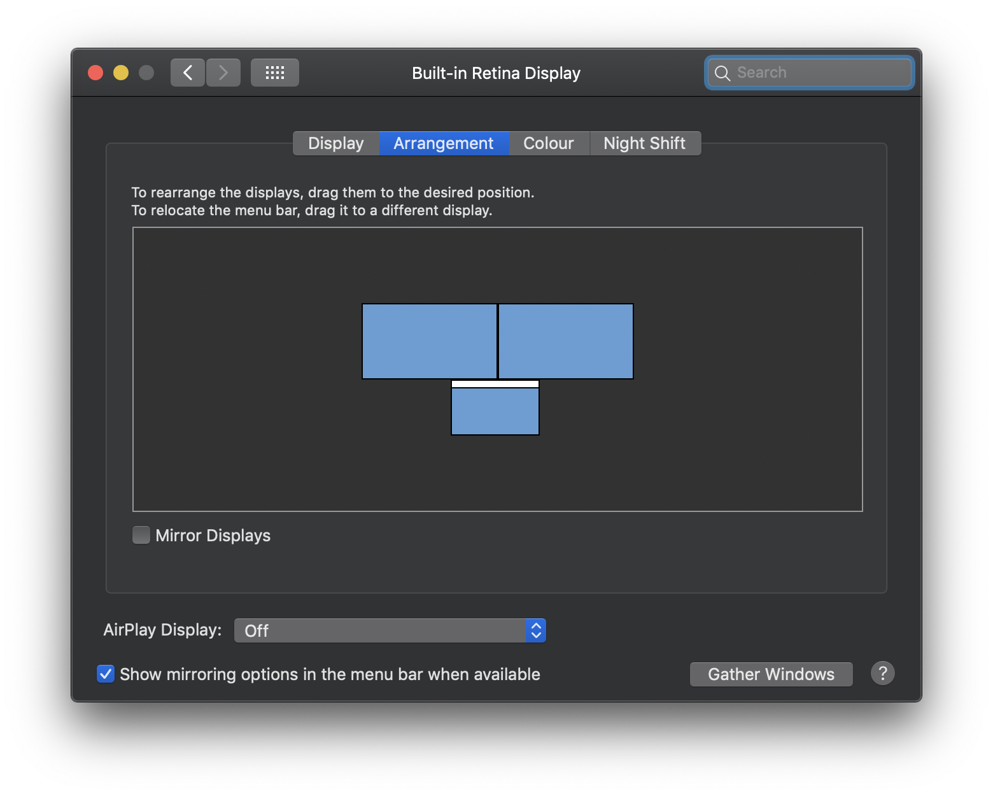
Task: Select the top-right display rectangle
Action: pos(565,341)
